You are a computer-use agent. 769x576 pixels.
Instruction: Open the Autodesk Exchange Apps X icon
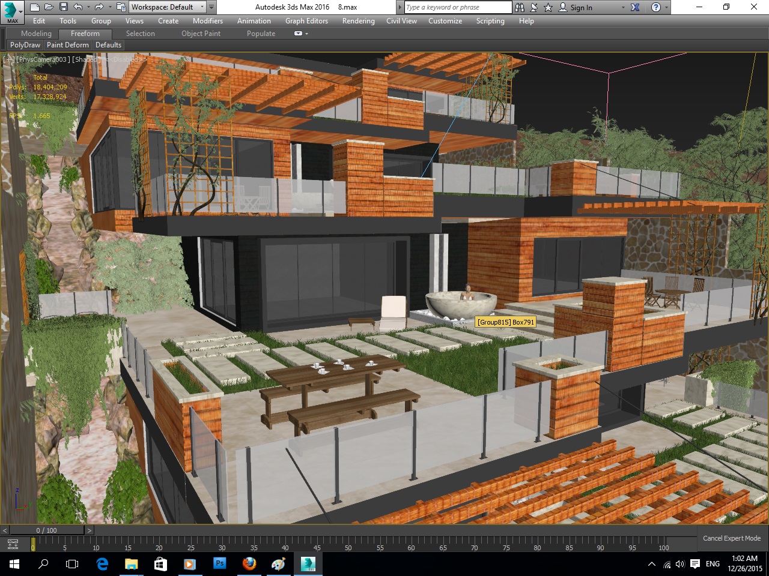[636, 7]
